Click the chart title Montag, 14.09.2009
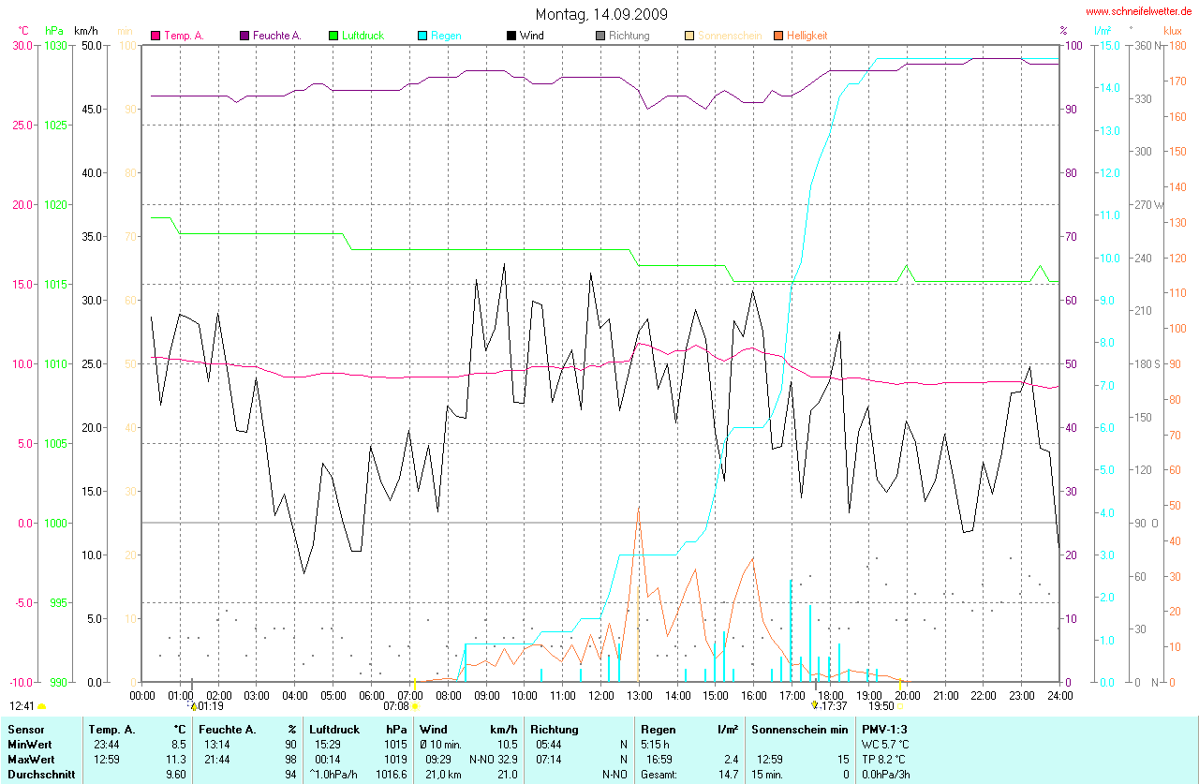Screen dimensions: 1199x784 coord(599,14)
